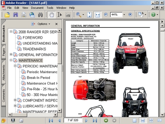Switch to Continuous page layout
Viewport: 165px width, 124px height.
click(143, 120)
